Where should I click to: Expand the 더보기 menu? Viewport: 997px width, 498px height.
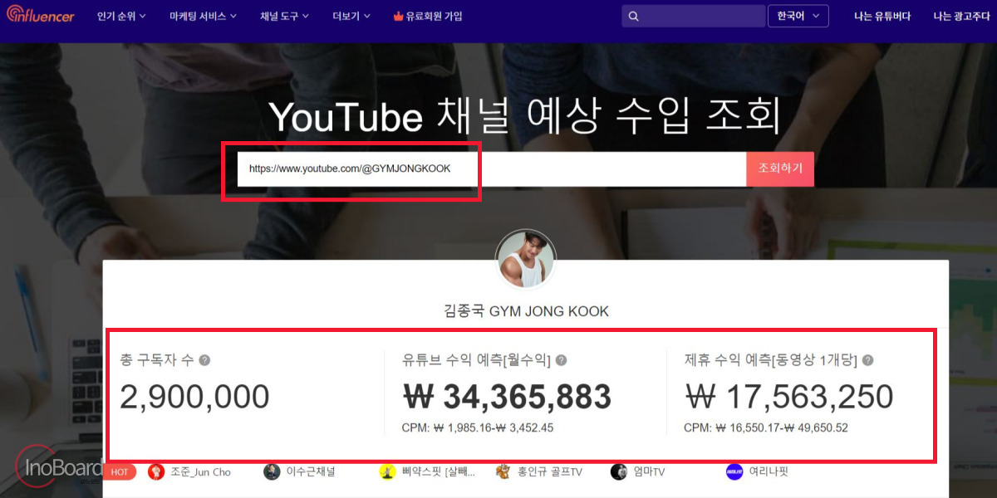[351, 17]
